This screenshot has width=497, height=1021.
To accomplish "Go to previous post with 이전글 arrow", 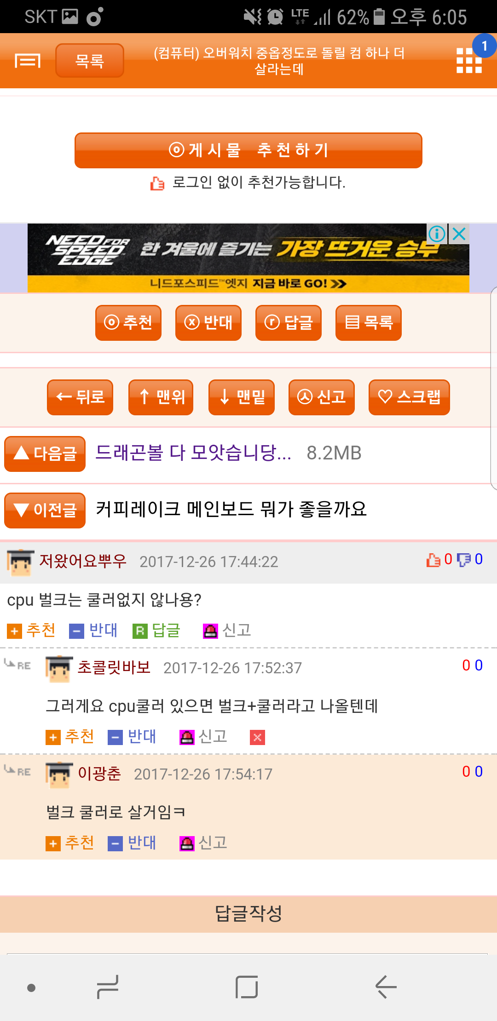I will [x=45, y=510].
